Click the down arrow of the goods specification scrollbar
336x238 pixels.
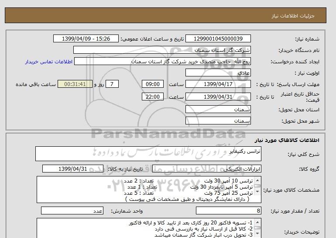257,192
